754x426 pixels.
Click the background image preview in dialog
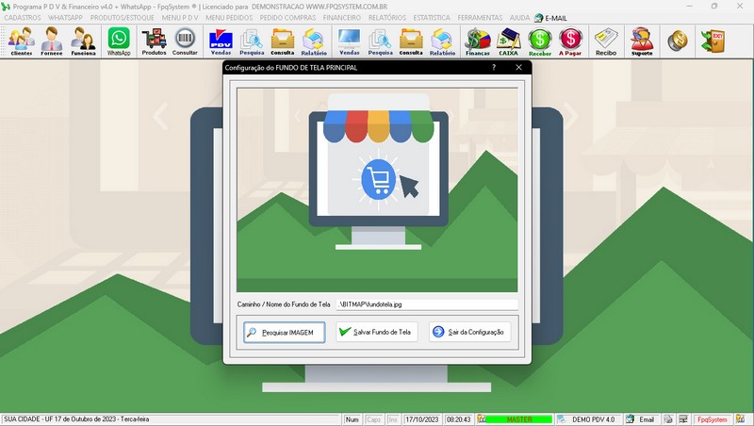point(378,190)
